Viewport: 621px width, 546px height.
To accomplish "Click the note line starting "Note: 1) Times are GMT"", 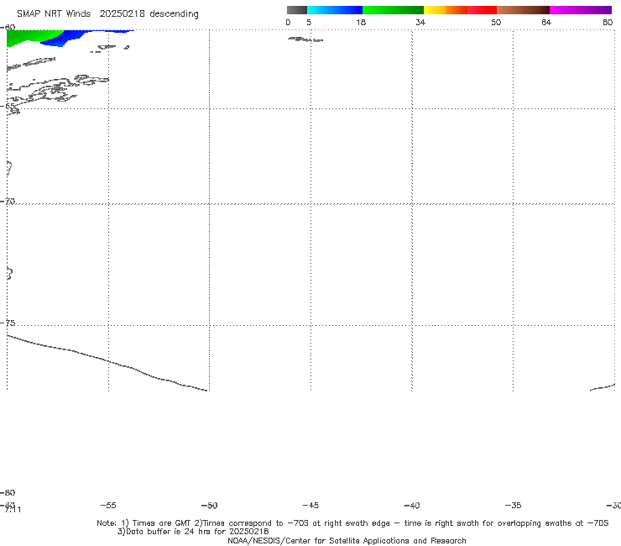I will [x=352, y=523].
